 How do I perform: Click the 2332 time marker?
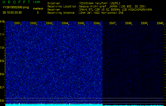click(33, 23)
